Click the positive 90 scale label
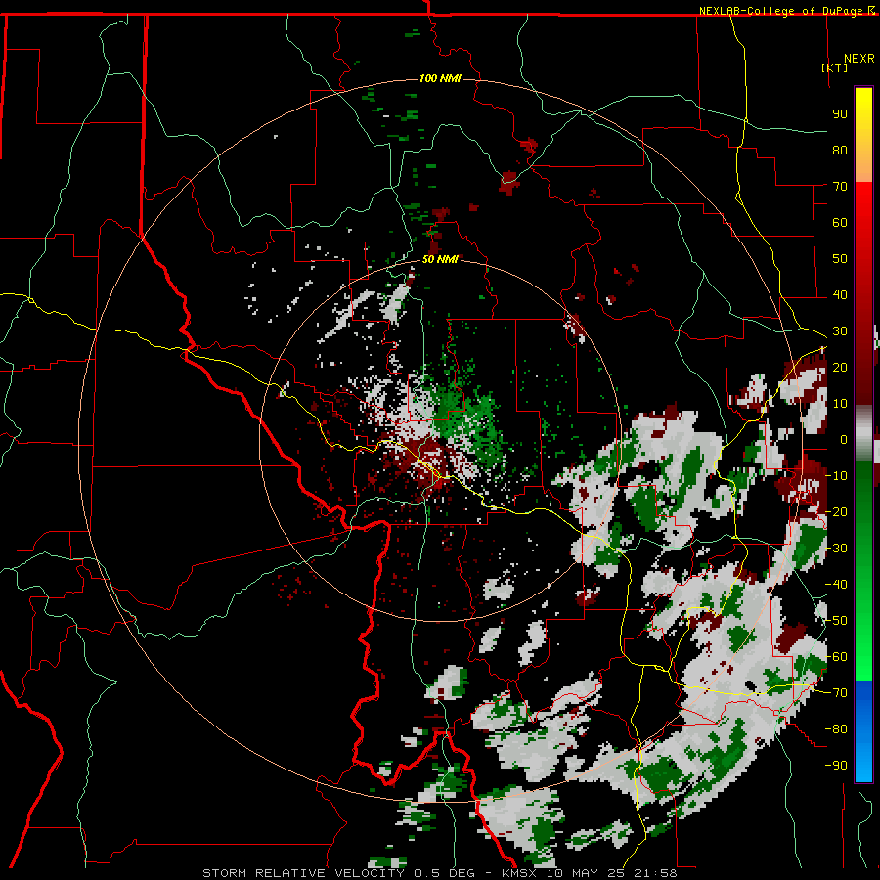The image size is (880, 880). [x=840, y=114]
